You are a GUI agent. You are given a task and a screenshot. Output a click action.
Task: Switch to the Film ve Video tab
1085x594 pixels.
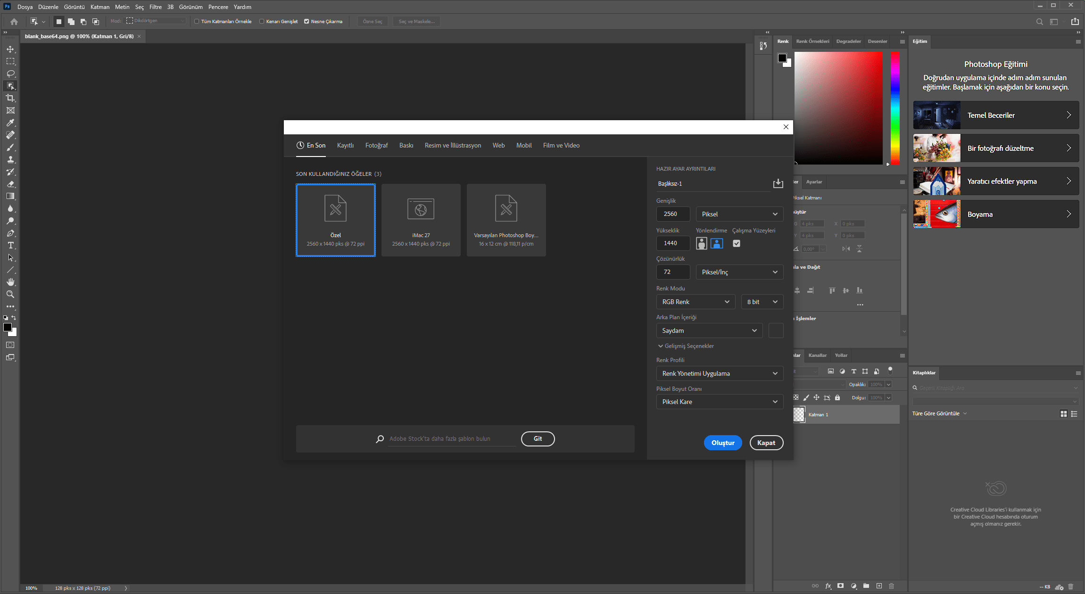(x=561, y=145)
